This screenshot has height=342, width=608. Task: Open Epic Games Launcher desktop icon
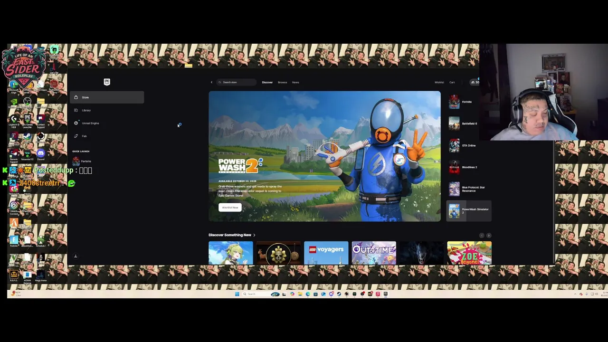[x=28, y=121]
